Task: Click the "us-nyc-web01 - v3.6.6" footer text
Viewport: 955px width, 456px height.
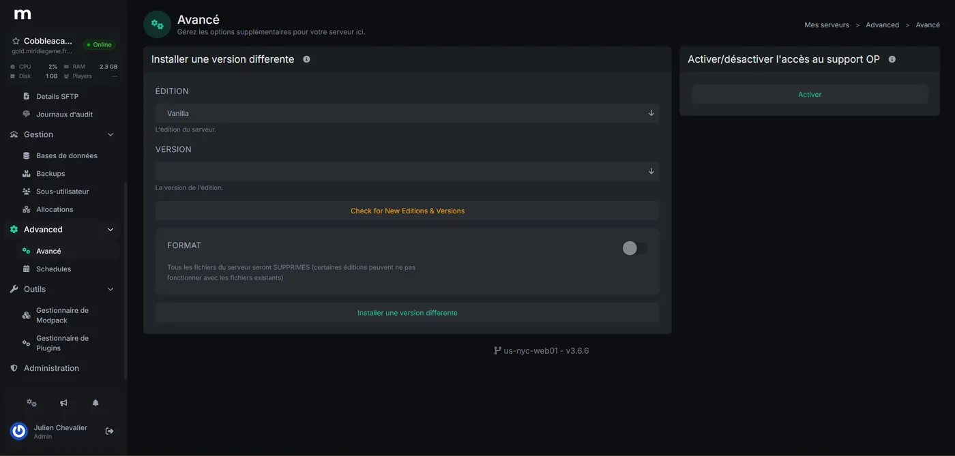Action: (x=546, y=351)
